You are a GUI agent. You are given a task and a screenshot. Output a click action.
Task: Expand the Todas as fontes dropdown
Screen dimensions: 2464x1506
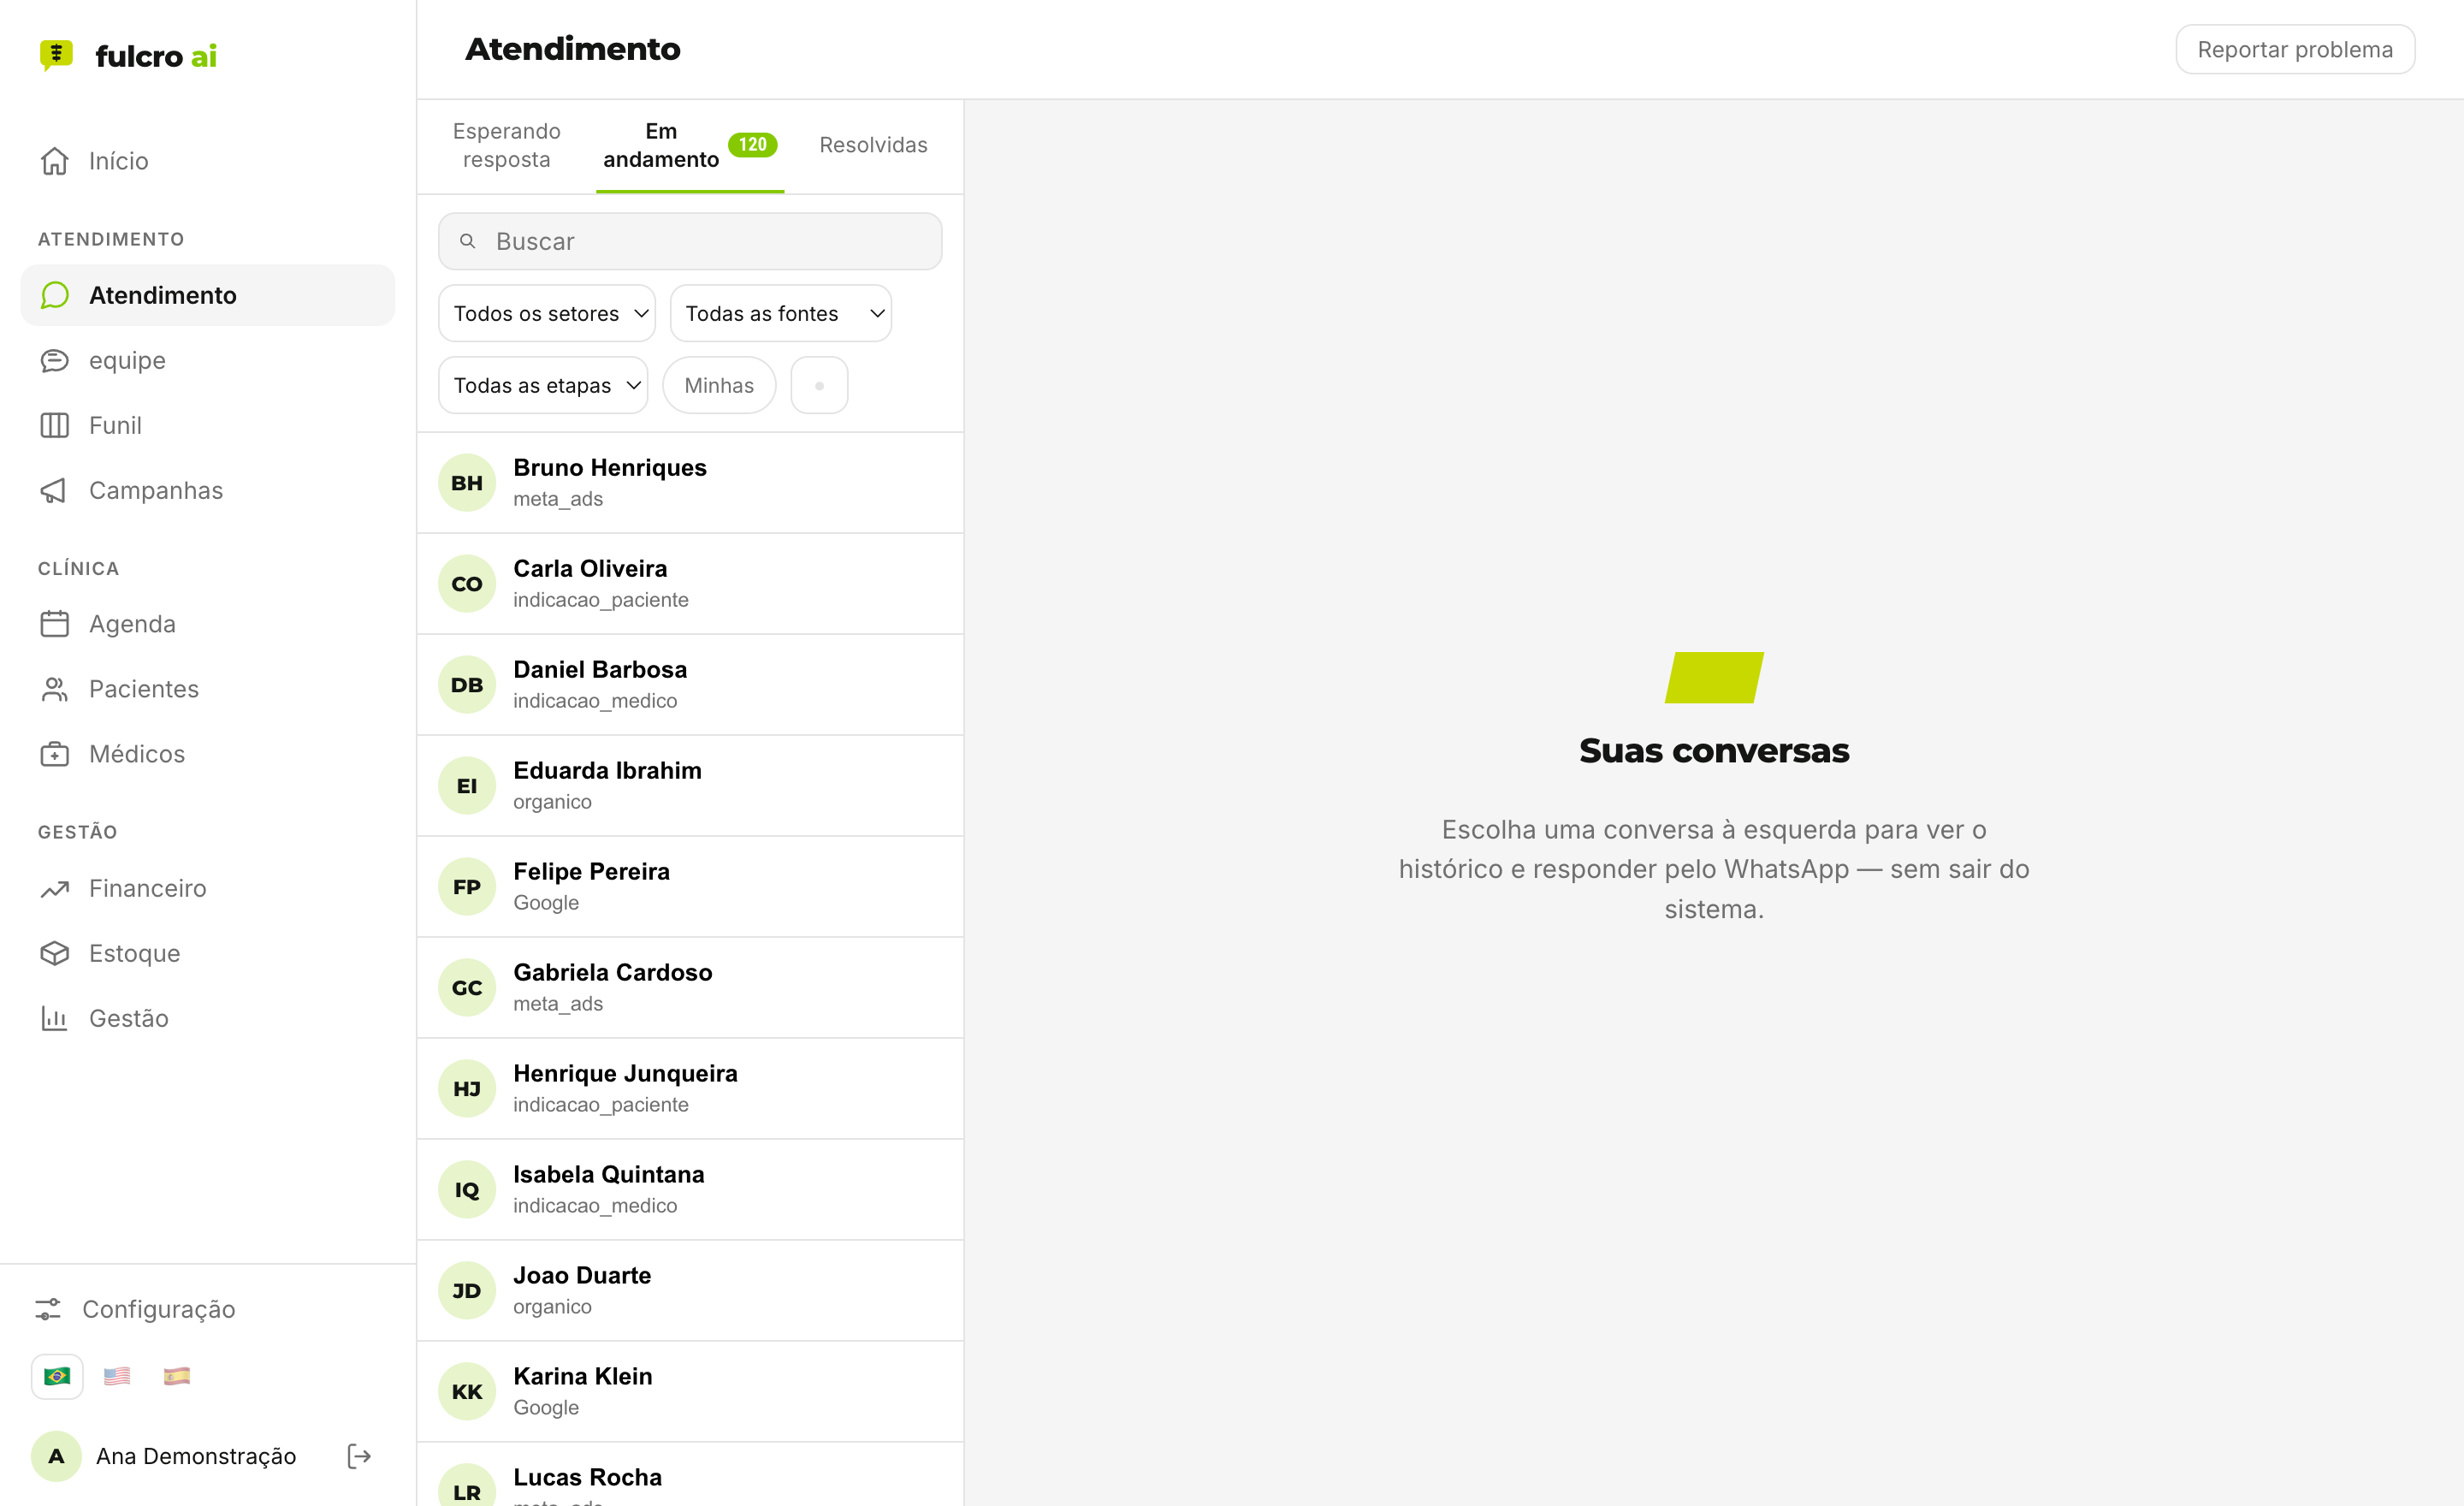[x=781, y=313]
